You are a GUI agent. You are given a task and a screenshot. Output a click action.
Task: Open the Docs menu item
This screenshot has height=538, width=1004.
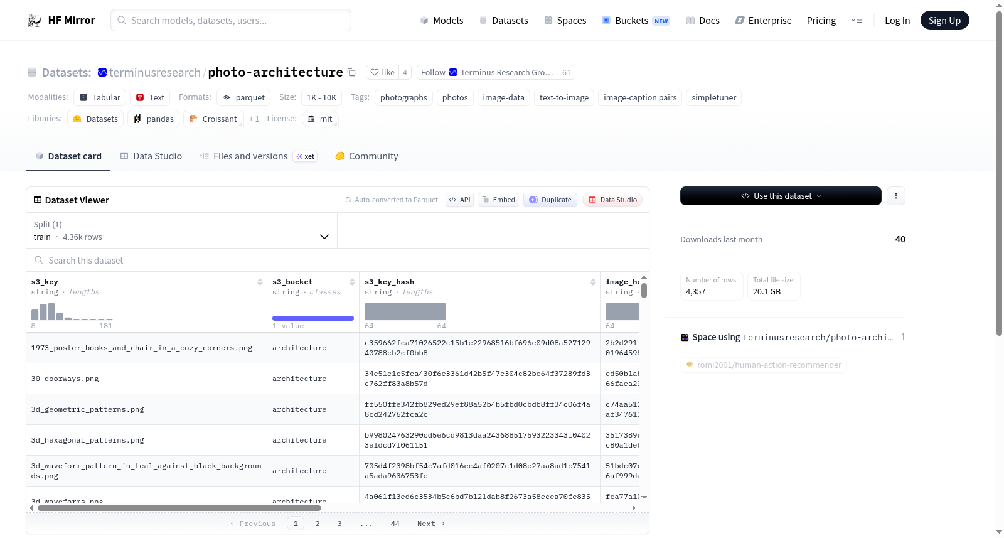pyautogui.click(x=703, y=21)
